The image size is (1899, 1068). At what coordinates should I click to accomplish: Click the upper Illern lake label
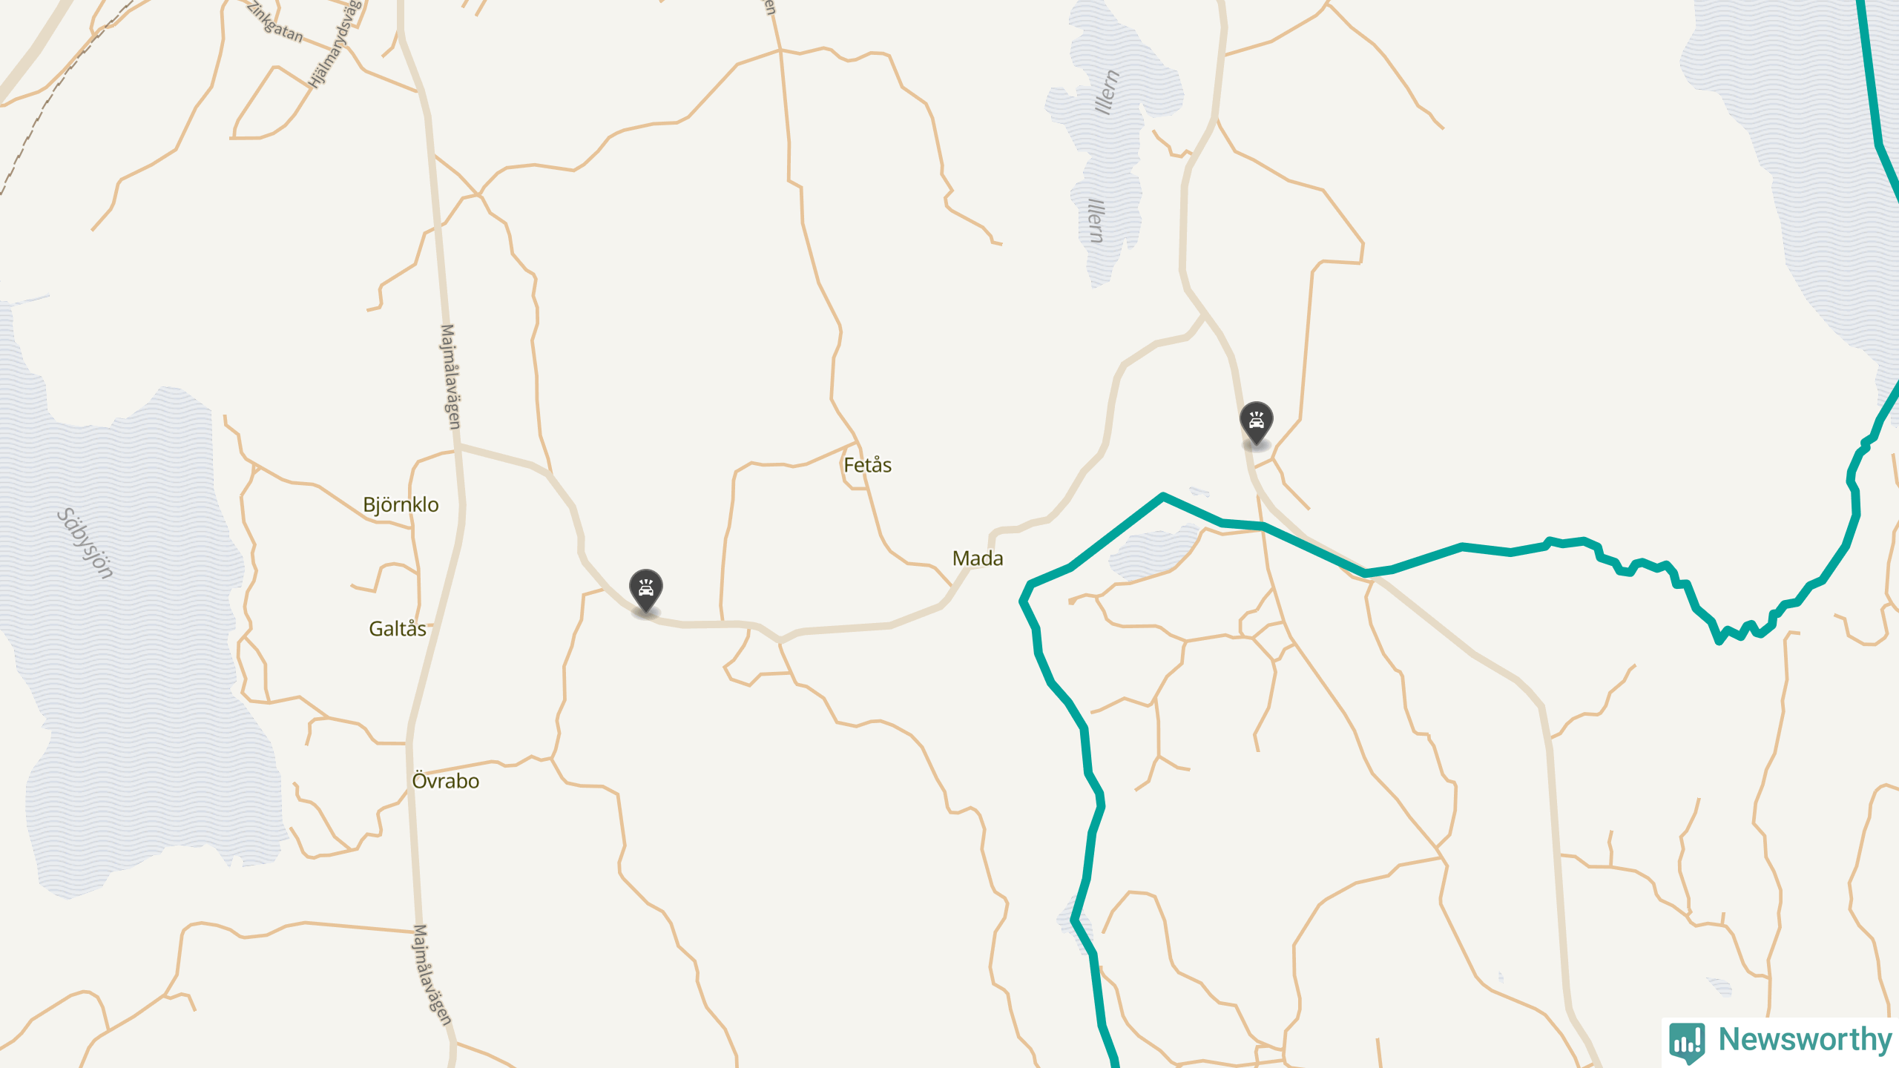point(1107,92)
